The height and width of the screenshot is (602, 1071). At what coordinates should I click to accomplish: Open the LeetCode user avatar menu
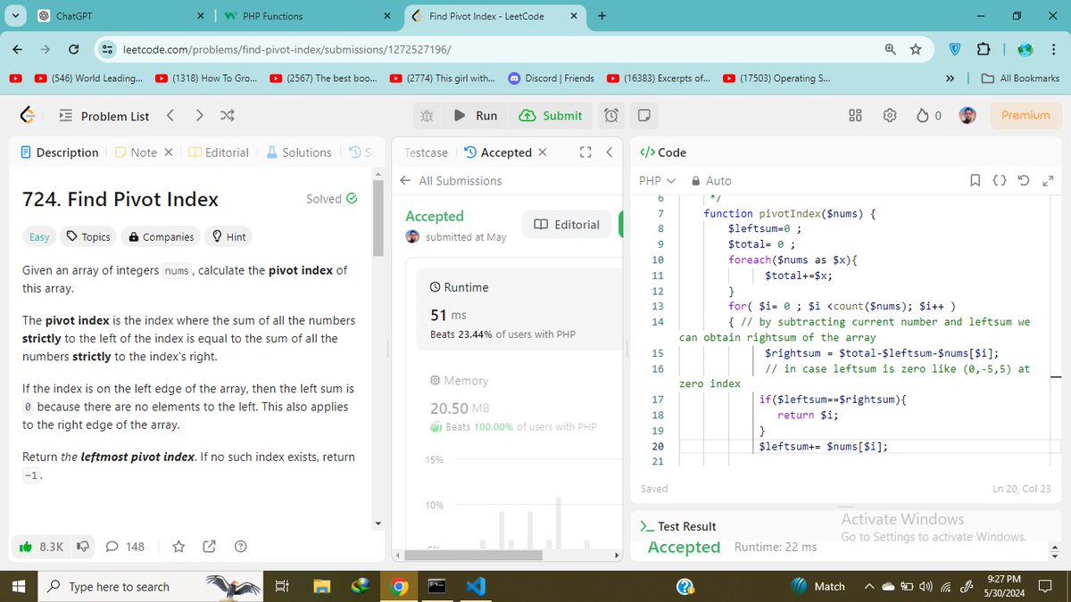click(968, 115)
